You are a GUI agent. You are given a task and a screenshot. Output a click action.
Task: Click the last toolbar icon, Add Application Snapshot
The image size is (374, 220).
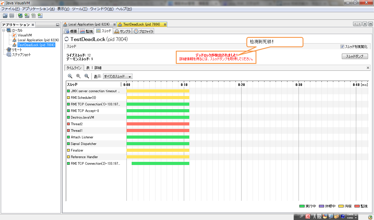[x=40, y=16]
